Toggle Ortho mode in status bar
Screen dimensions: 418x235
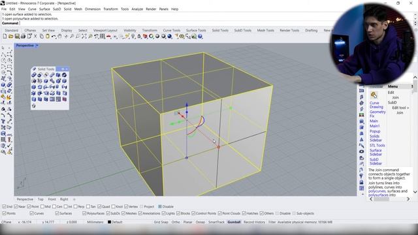pos(176,222)
